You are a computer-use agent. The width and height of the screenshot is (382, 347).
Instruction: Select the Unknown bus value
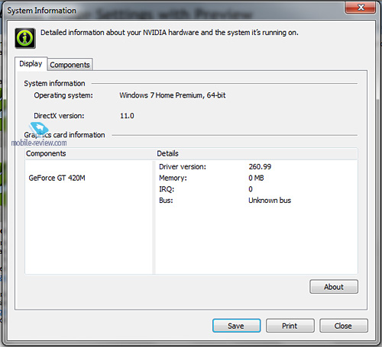pyautogui.click(x=270, y=201)
